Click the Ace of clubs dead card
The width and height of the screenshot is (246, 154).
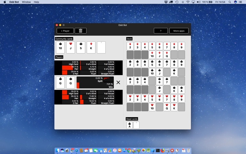(x=129, y=125)
